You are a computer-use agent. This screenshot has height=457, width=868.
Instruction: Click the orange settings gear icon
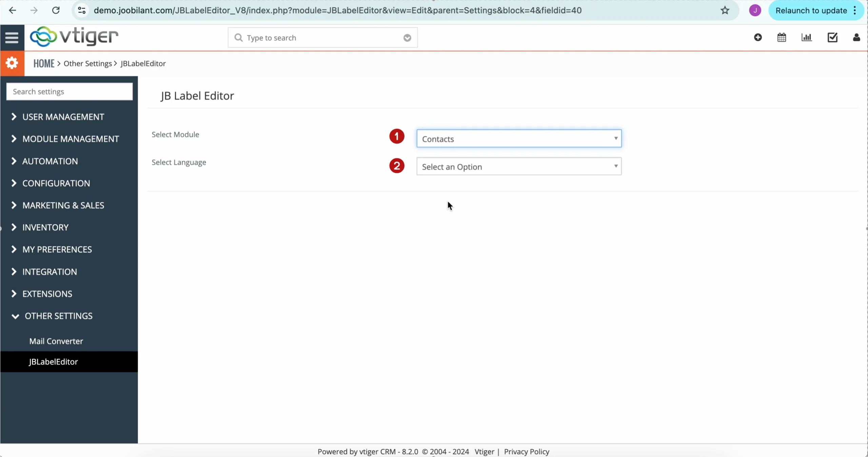pyautogui.click(x=12, y=63)
